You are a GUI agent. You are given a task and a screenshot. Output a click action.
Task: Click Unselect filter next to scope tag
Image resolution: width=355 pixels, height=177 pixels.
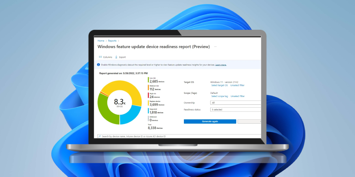(237, 96)
